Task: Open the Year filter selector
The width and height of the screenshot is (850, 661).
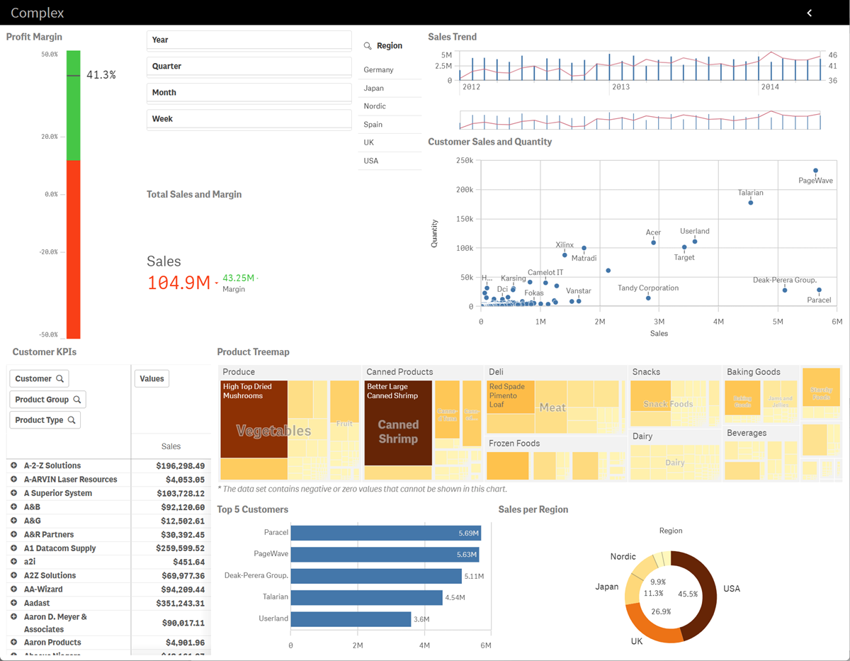Action: (249, 40)
